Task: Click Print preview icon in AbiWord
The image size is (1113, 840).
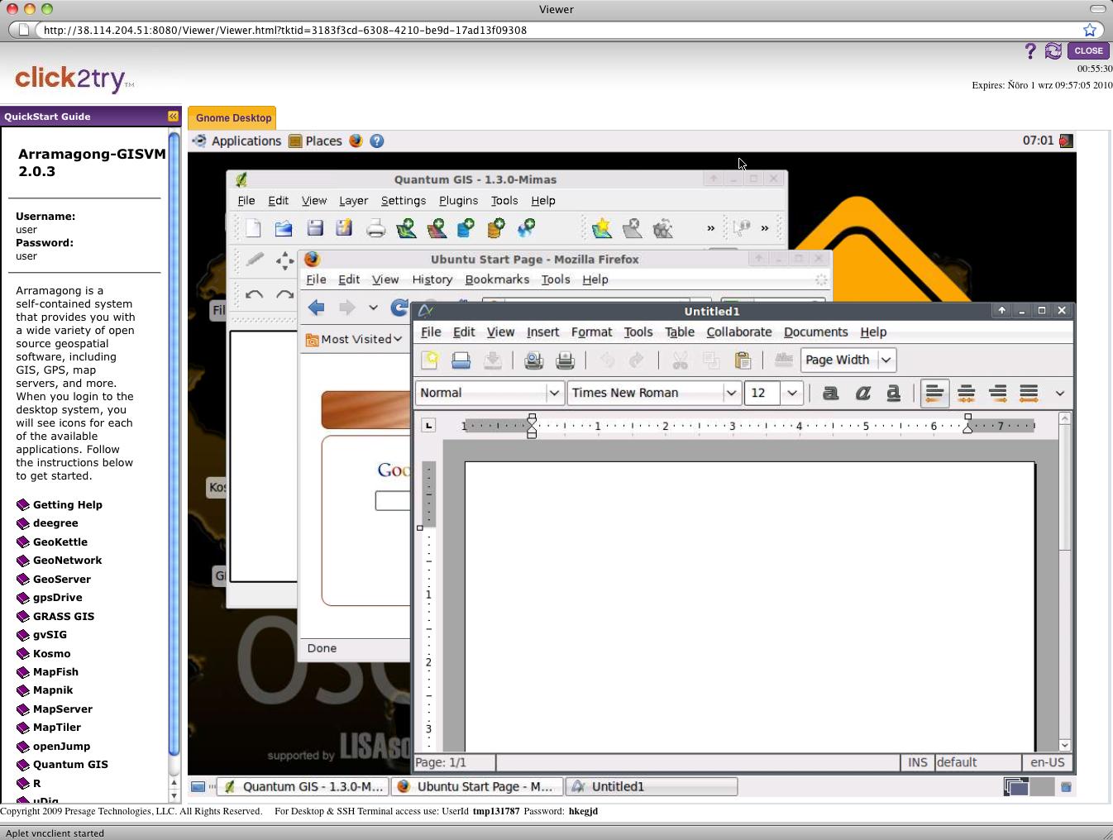Action: tap(533, 360)
